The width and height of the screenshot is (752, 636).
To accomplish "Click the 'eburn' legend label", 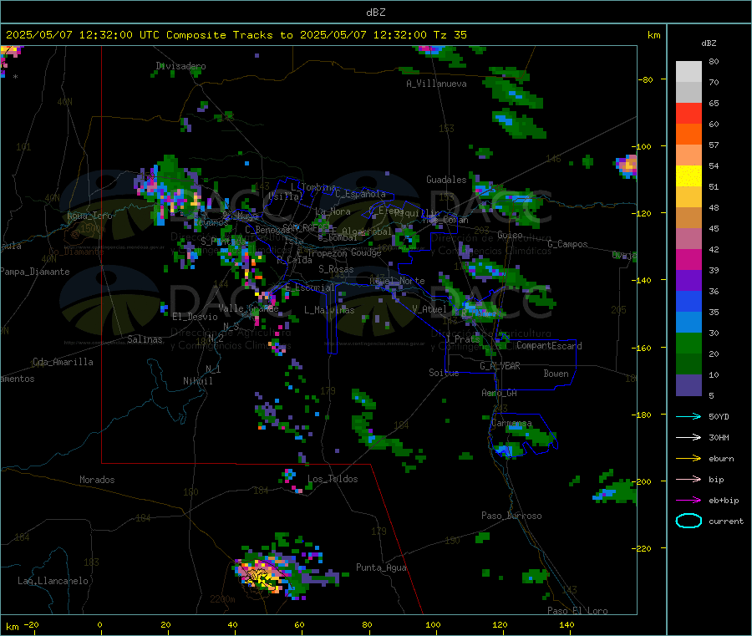I will [721, 459].
